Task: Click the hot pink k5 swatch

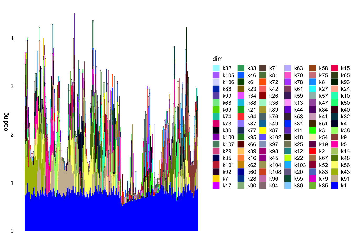Action: click(334, 144)
